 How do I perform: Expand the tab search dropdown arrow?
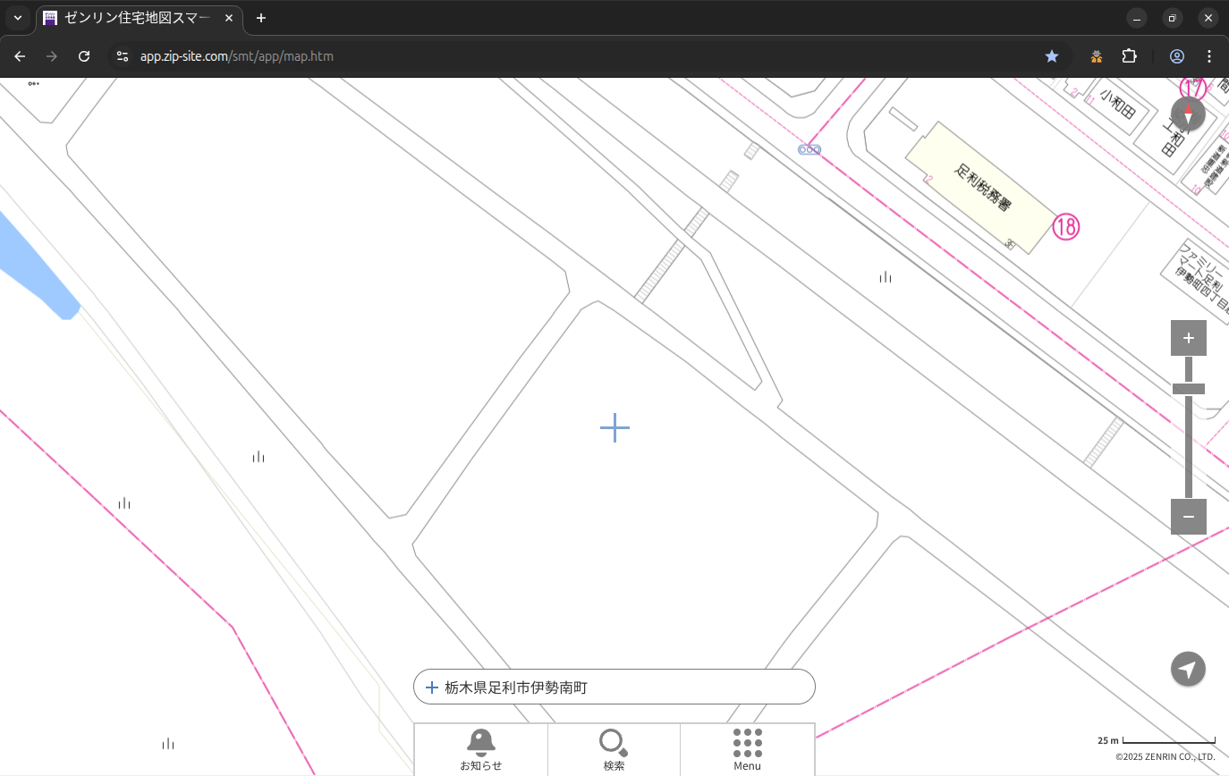click(17, 18)
